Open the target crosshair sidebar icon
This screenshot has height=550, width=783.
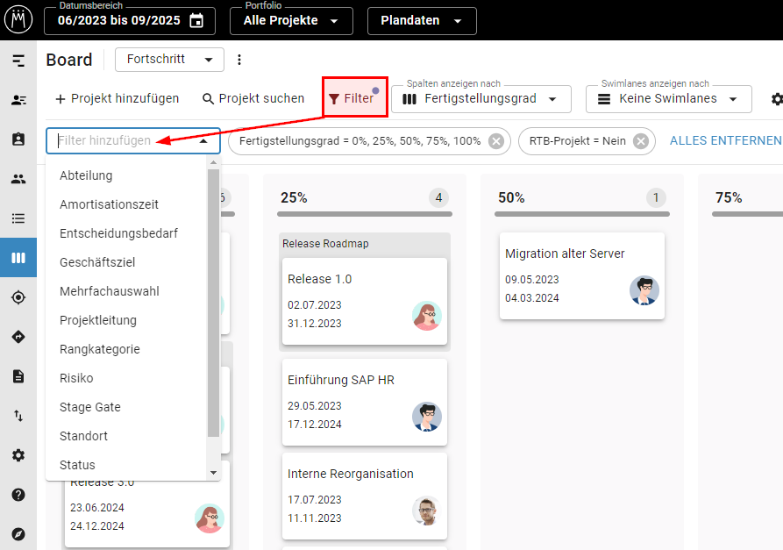18,297
